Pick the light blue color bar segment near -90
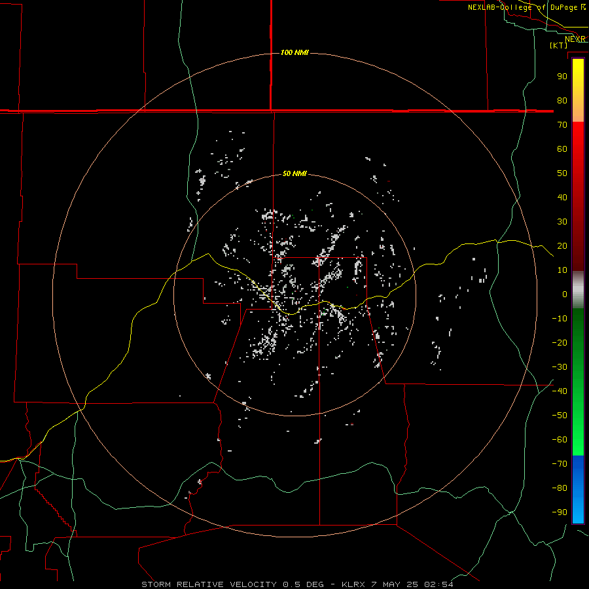Viewport: 589px width, 589px height. (x=578, y=511)
